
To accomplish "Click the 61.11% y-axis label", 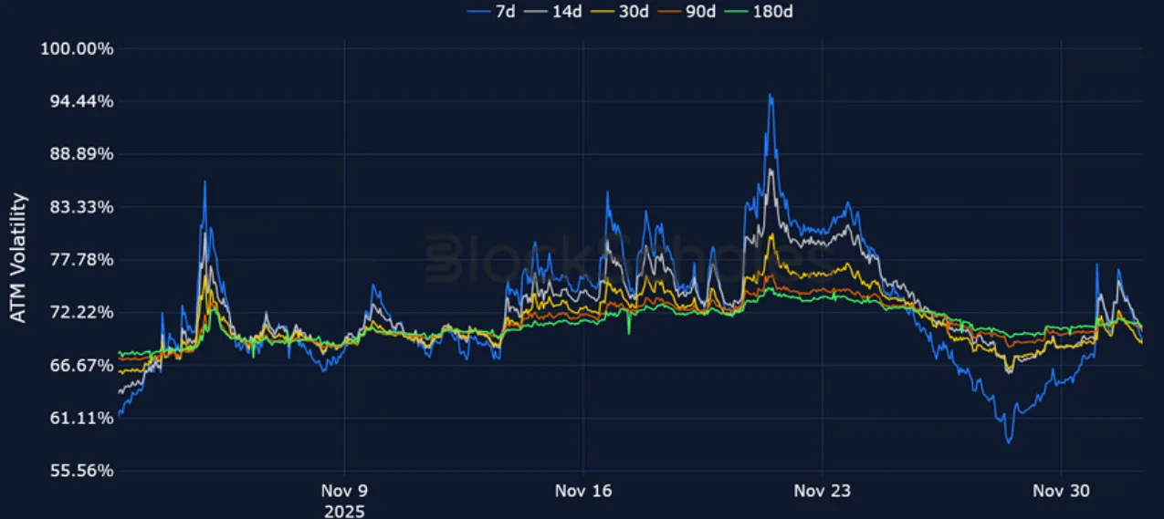I will 80,418.
